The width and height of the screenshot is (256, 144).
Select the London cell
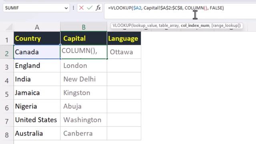point(84,66)
